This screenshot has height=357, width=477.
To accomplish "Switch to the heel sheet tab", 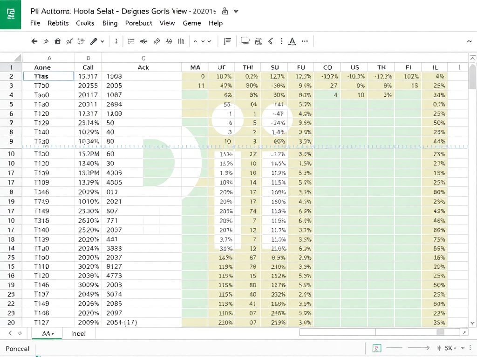I will click(x=78, y=333).
